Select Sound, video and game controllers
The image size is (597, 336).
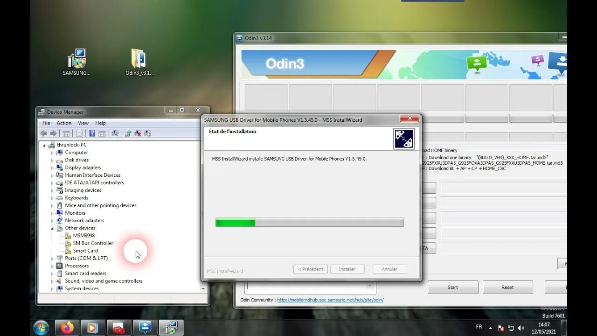(x=104, y=281)
